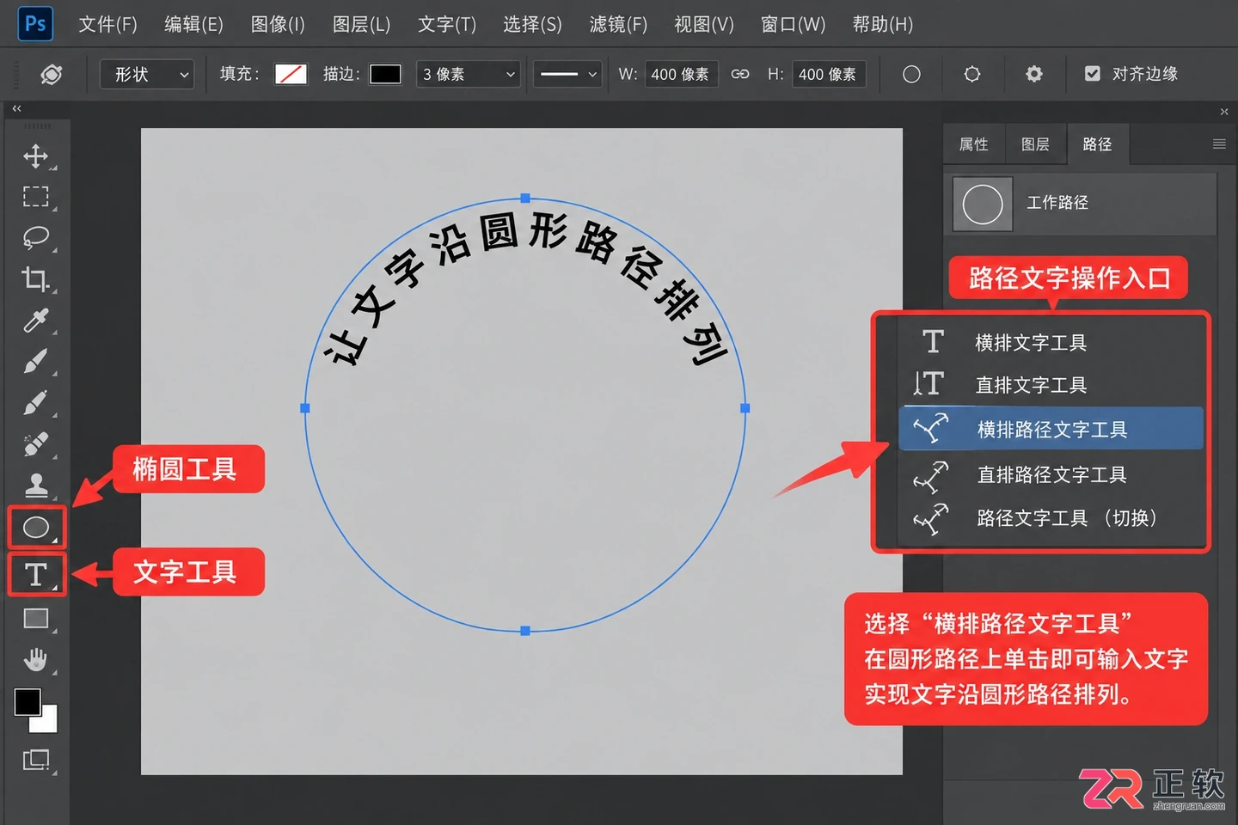This screenshot has height=825, width=1238.
Task: Open the 形状 mode dropdown
Action: coord(147,74)
